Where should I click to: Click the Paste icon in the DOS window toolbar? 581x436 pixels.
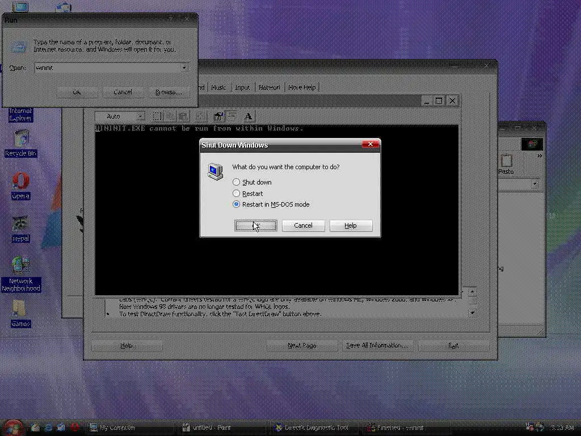183,116
